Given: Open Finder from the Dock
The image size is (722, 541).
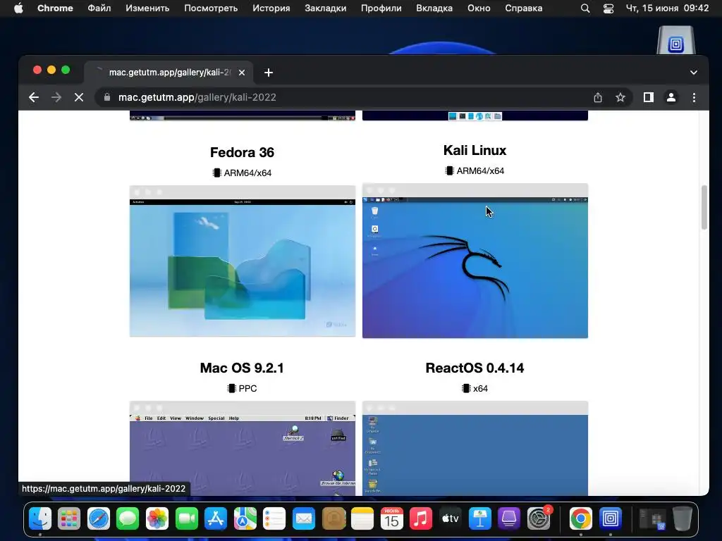Looking at the screenshot, I should (x=40, y=519).
